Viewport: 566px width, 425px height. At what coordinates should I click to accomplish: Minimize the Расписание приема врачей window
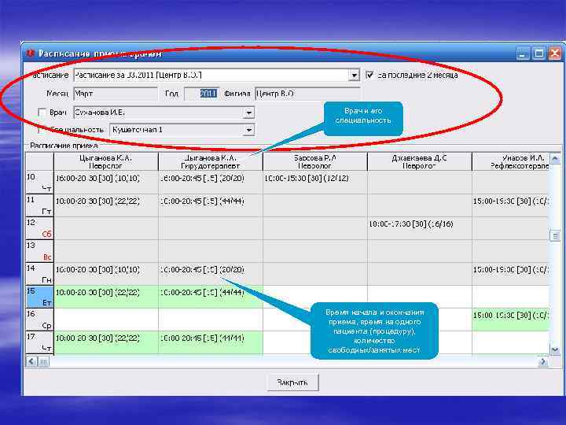(522, 54)
